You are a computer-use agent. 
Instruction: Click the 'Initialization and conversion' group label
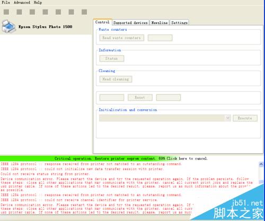128,110
